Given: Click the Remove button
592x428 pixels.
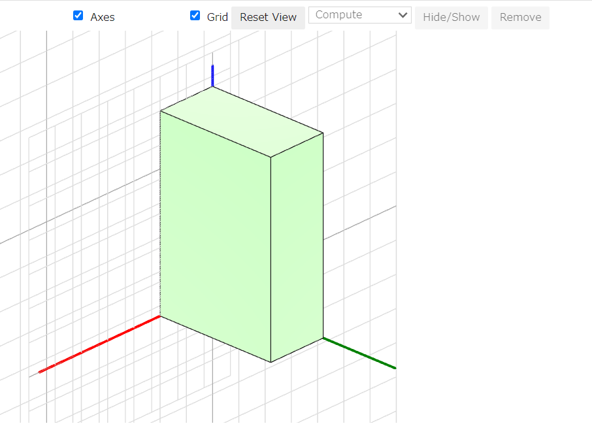Looking at the screenshot, I should pyautogui.click(x=520, y=18).
